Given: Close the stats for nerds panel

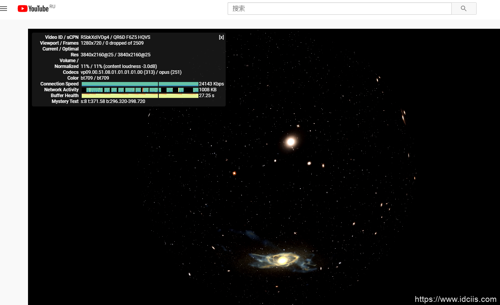Looking at the screenshot, I should (221, 37).
